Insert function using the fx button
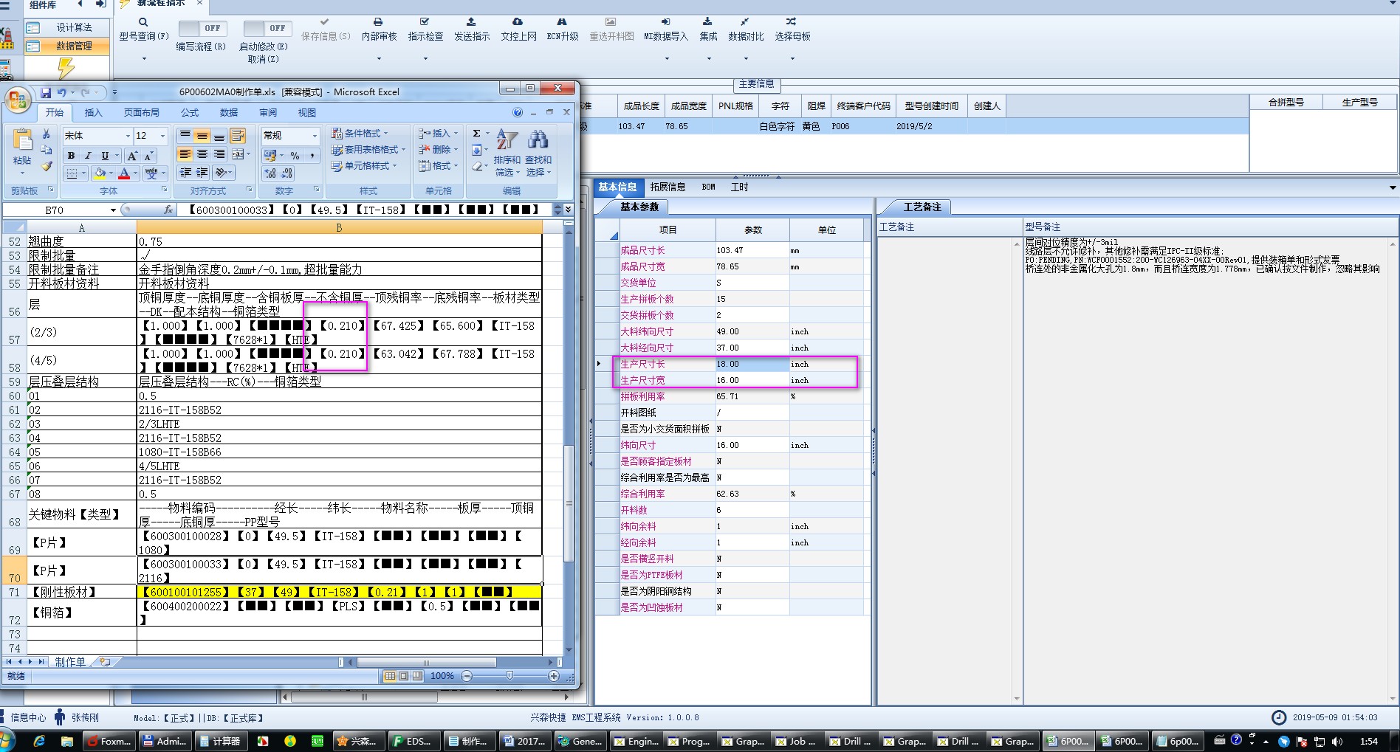Image resolution: width=1400 pixels, height=752 pixels. click(168, 210)
